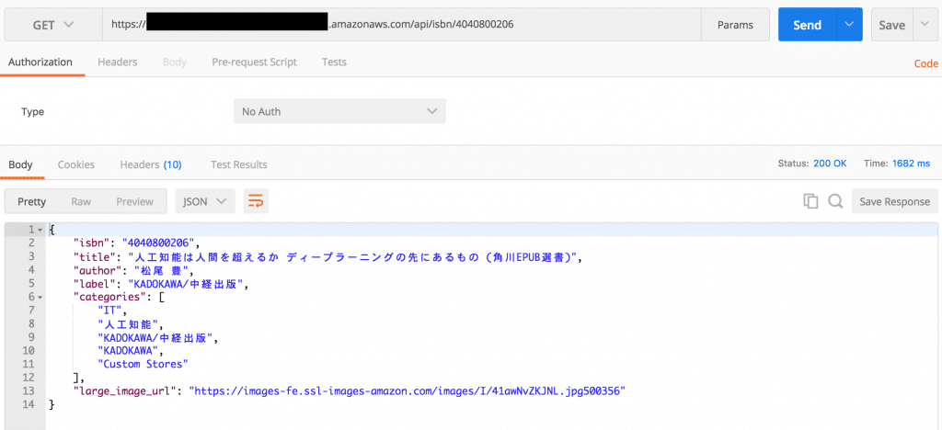
Task: Click the "Type" label in Authorization
Action: (32, 111)
